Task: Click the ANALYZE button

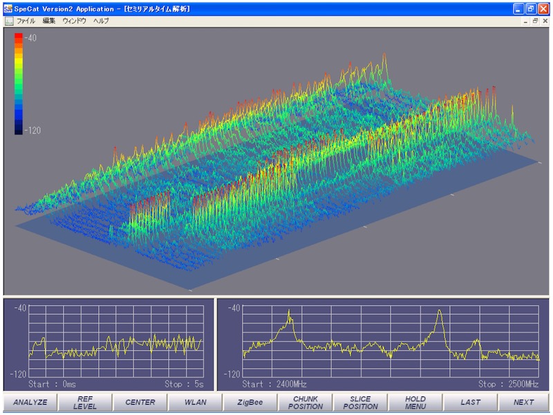Action: (30, 403)
